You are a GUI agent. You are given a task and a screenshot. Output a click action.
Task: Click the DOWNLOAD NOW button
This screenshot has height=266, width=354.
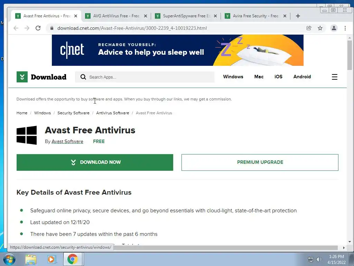(95, 162)
